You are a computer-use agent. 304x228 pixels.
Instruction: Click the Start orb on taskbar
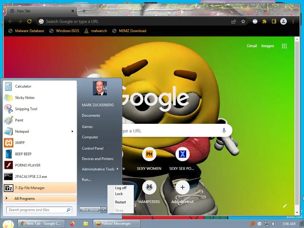click(x=8, y=224)
